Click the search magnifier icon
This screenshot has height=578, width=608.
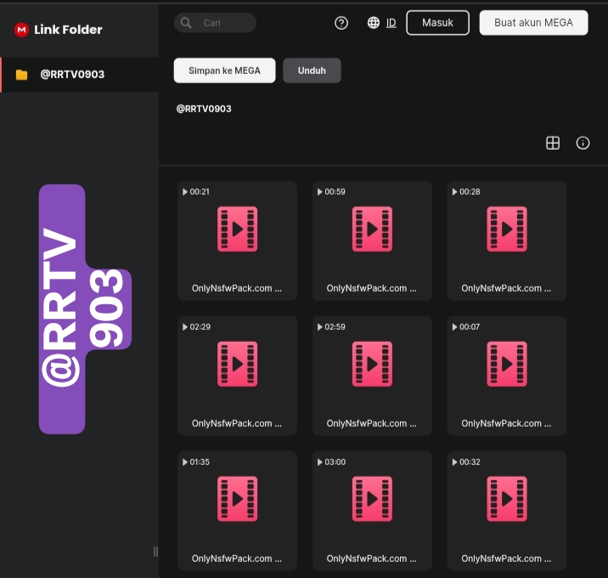click(186, 23)
